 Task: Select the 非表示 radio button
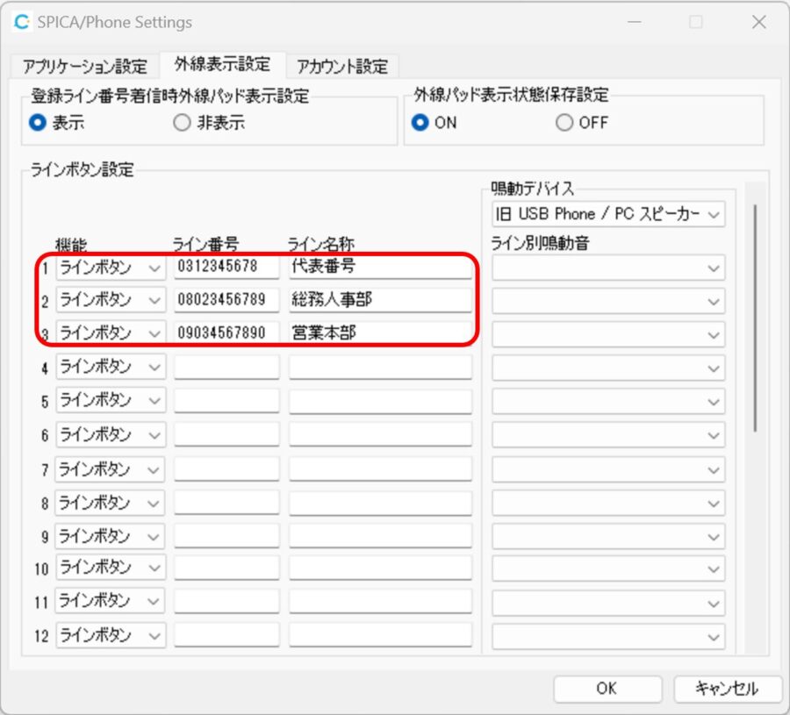click(182, 123)
